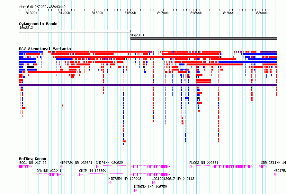Select the full-width purple structural variant bar

[x=148, y=85]
